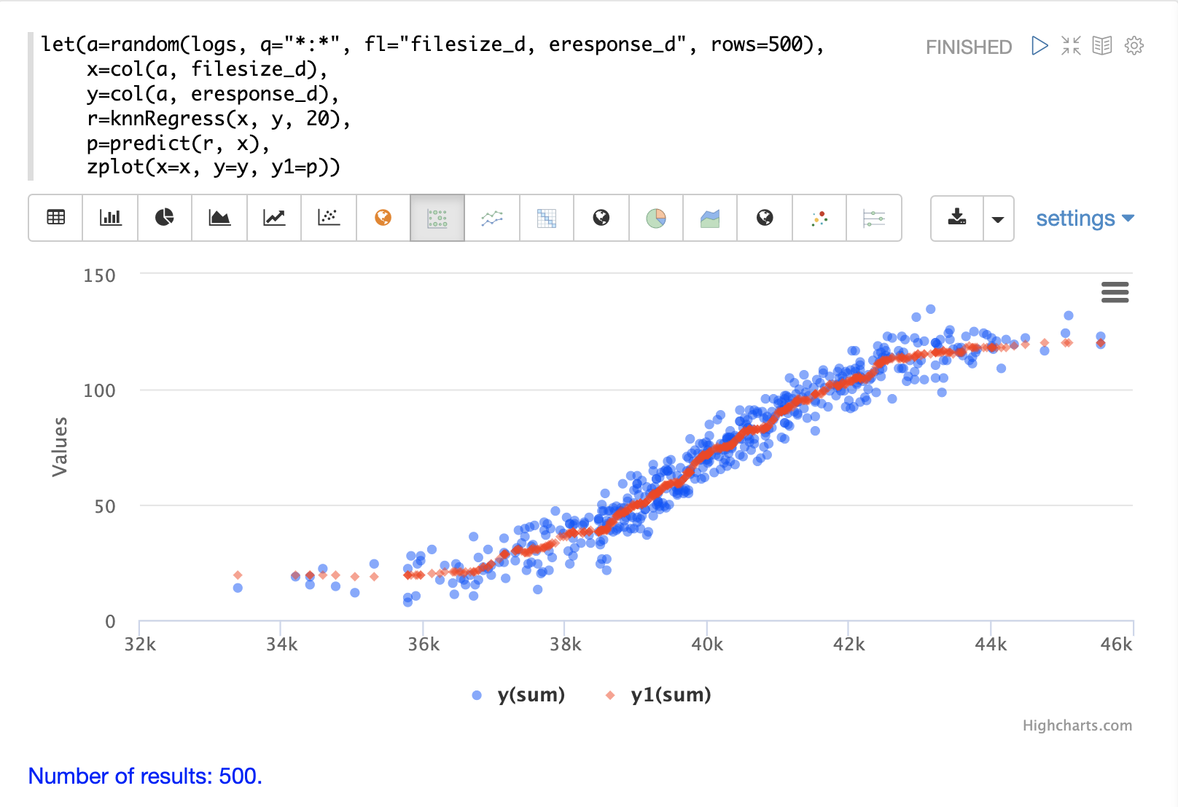The image size is (1178, 807).
Task: Select the black pie chart visualization
Action: 165,218
